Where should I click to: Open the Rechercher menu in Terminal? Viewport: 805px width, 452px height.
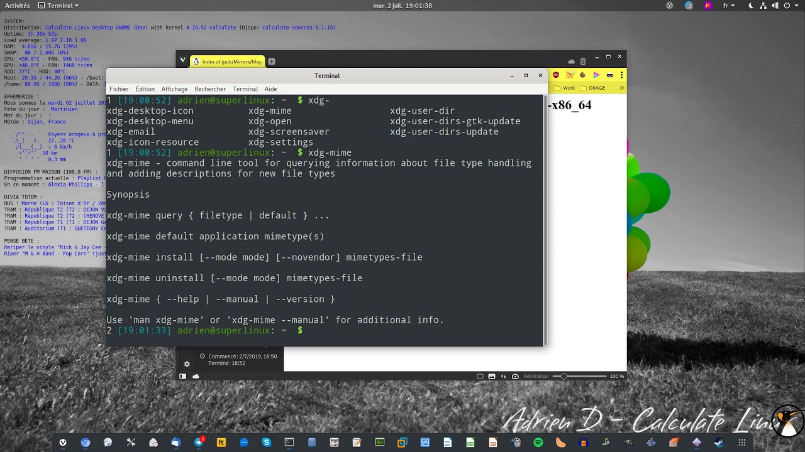pos(210,89)
